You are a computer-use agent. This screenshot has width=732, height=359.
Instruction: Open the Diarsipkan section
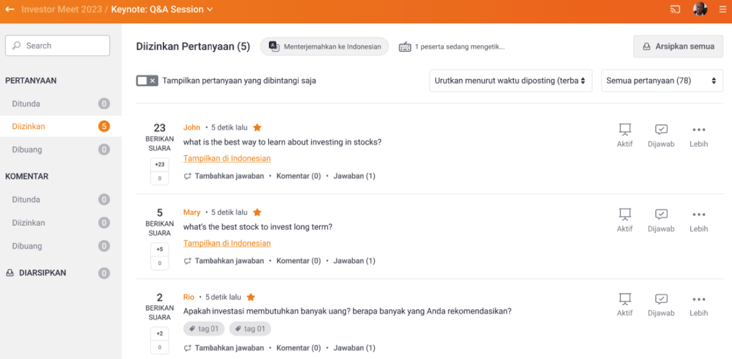42,273
